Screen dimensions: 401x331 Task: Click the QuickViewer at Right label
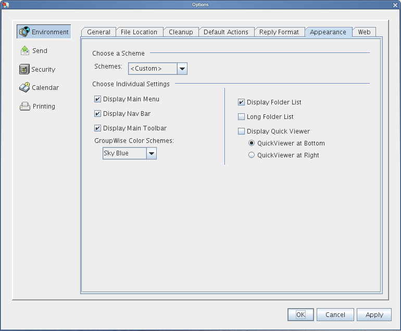(288, 155)
